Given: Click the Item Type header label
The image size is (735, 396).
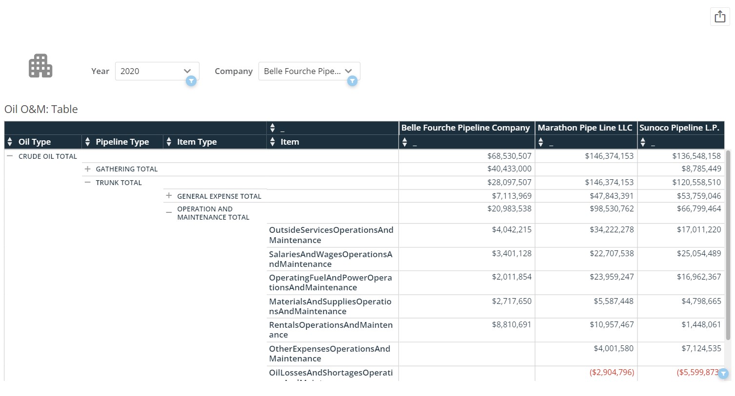Looking at the screenshot, I should pyautogui.click(x=197, y=142).
